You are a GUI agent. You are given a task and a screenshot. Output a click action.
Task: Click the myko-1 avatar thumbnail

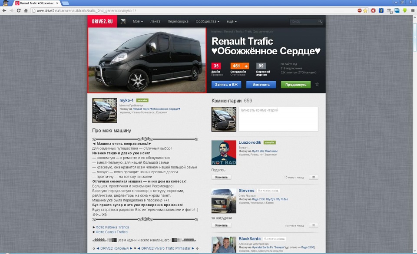pos(105,111)
